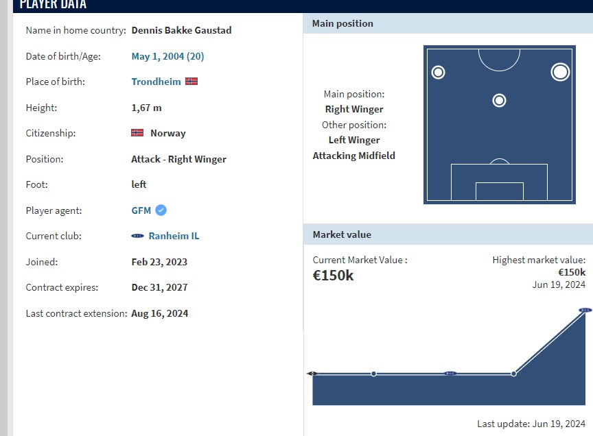This screenshot has width=593, height=436.
Task: Click the circular point where the value starts rising
Action: (513, 374)
